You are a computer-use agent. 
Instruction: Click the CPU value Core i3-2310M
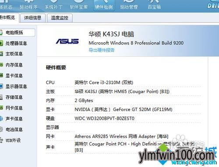pyautogui.click(x=104, y=82)
